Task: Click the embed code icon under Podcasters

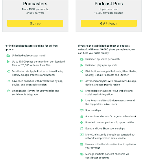Action: click(8, 91)
